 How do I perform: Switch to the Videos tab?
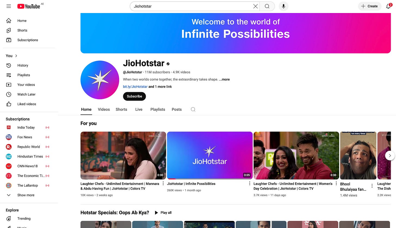104,110
